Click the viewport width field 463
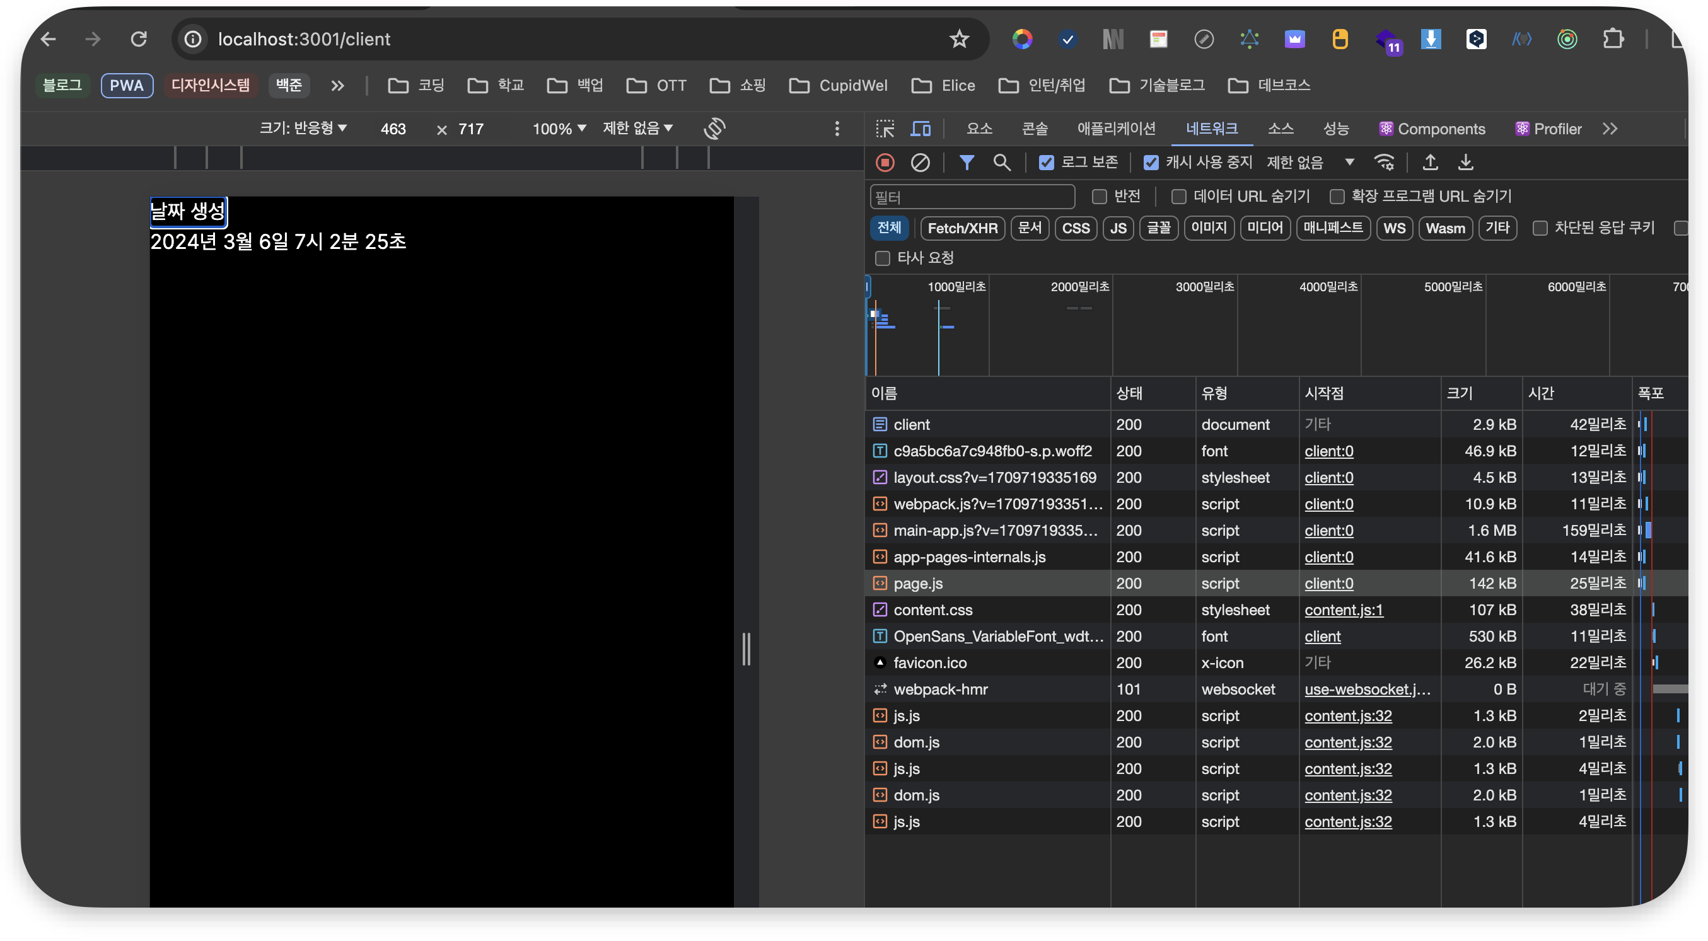The width and height of the screenshot is (1708, 941). [393, 129]
